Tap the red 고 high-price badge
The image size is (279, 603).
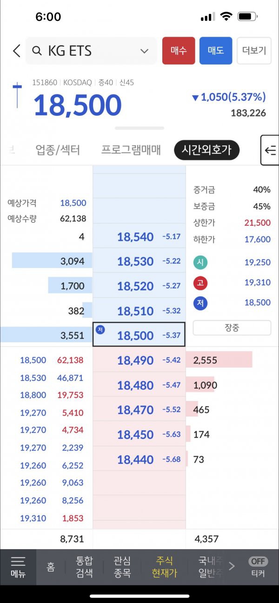coord(201,282)
